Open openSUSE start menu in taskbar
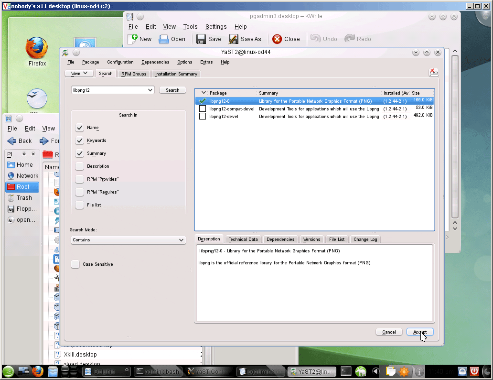This screenshot has height=380, width=493. [9, 372]
